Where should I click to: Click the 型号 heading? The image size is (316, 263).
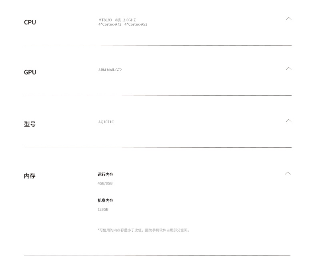point(30,124)
